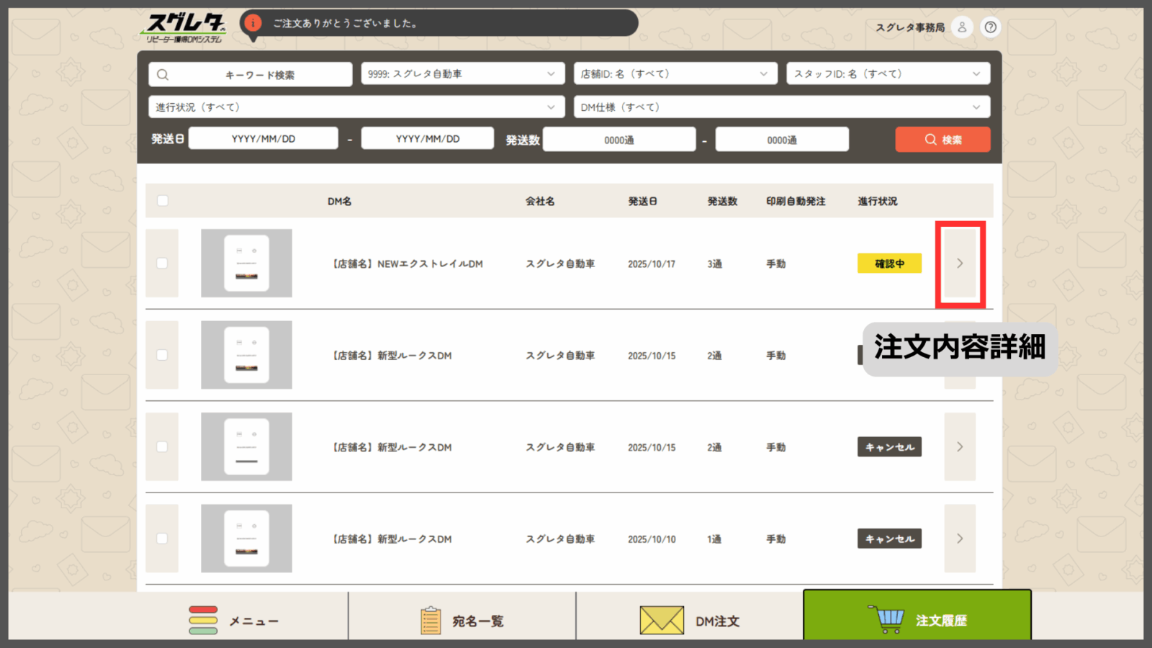Viewport: 1152px width, 648px height.
Task: Click the 確認中 status badge
Action: pos(889,264)
